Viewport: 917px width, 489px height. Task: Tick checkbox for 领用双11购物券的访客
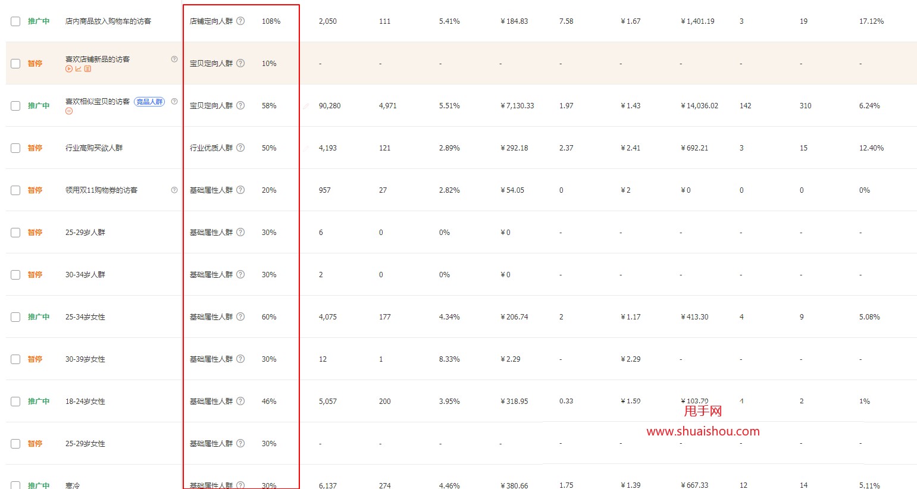[x=15, y=190]
